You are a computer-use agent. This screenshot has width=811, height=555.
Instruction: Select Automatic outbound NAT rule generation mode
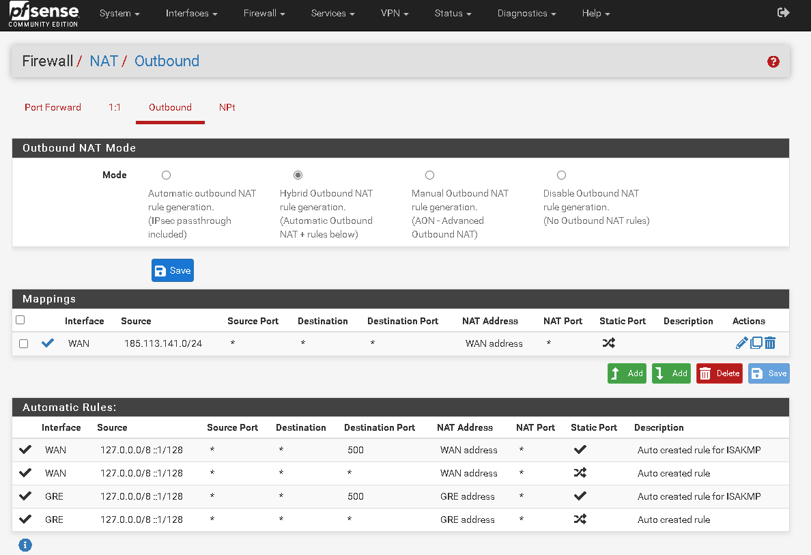pos(166,175)
